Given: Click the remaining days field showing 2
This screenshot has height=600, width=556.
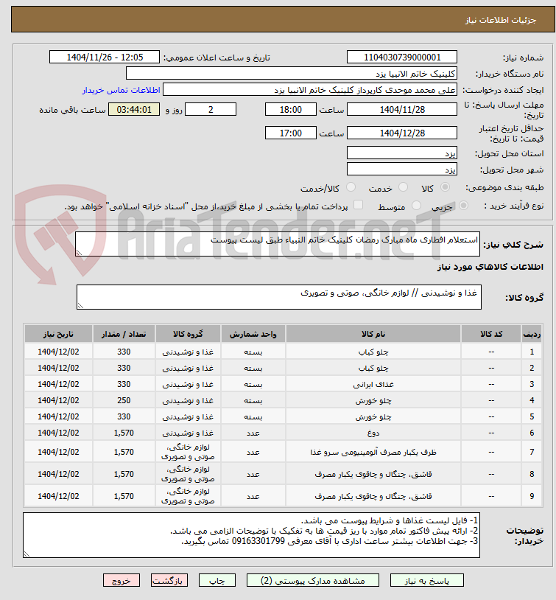Looking at the screenshot, I should coord(211,109).
